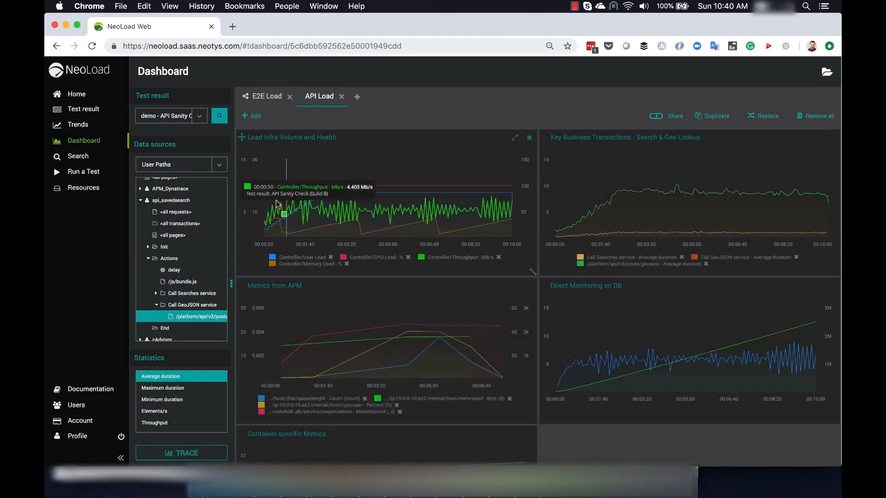
Task: Close the Load Infra Volume and Health panel
Action: (529, 137)
